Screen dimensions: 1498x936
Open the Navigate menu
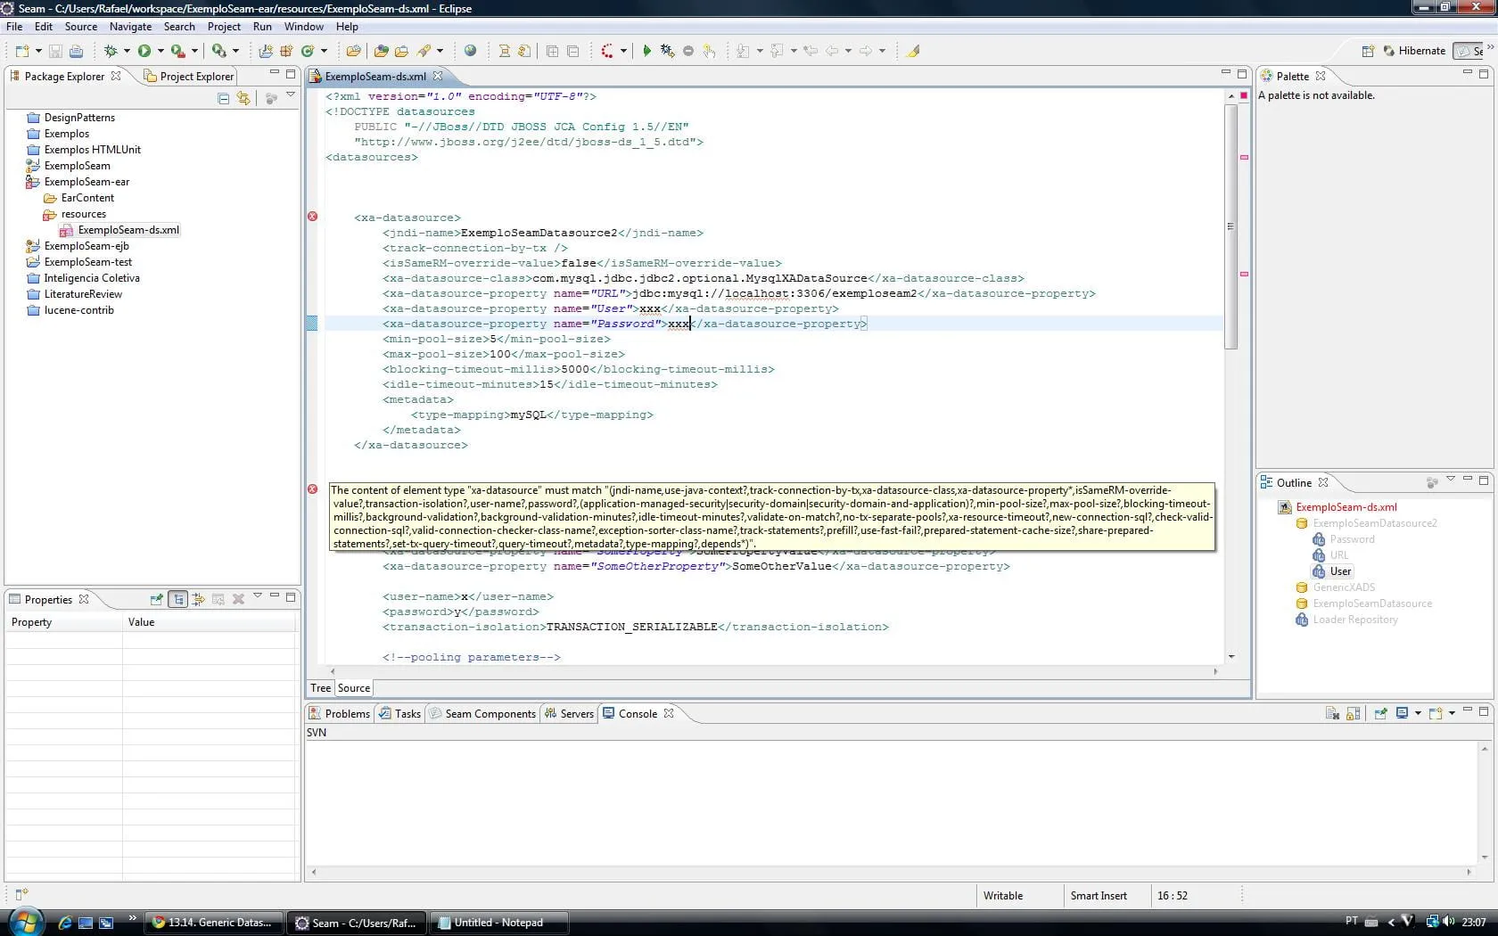130,27
